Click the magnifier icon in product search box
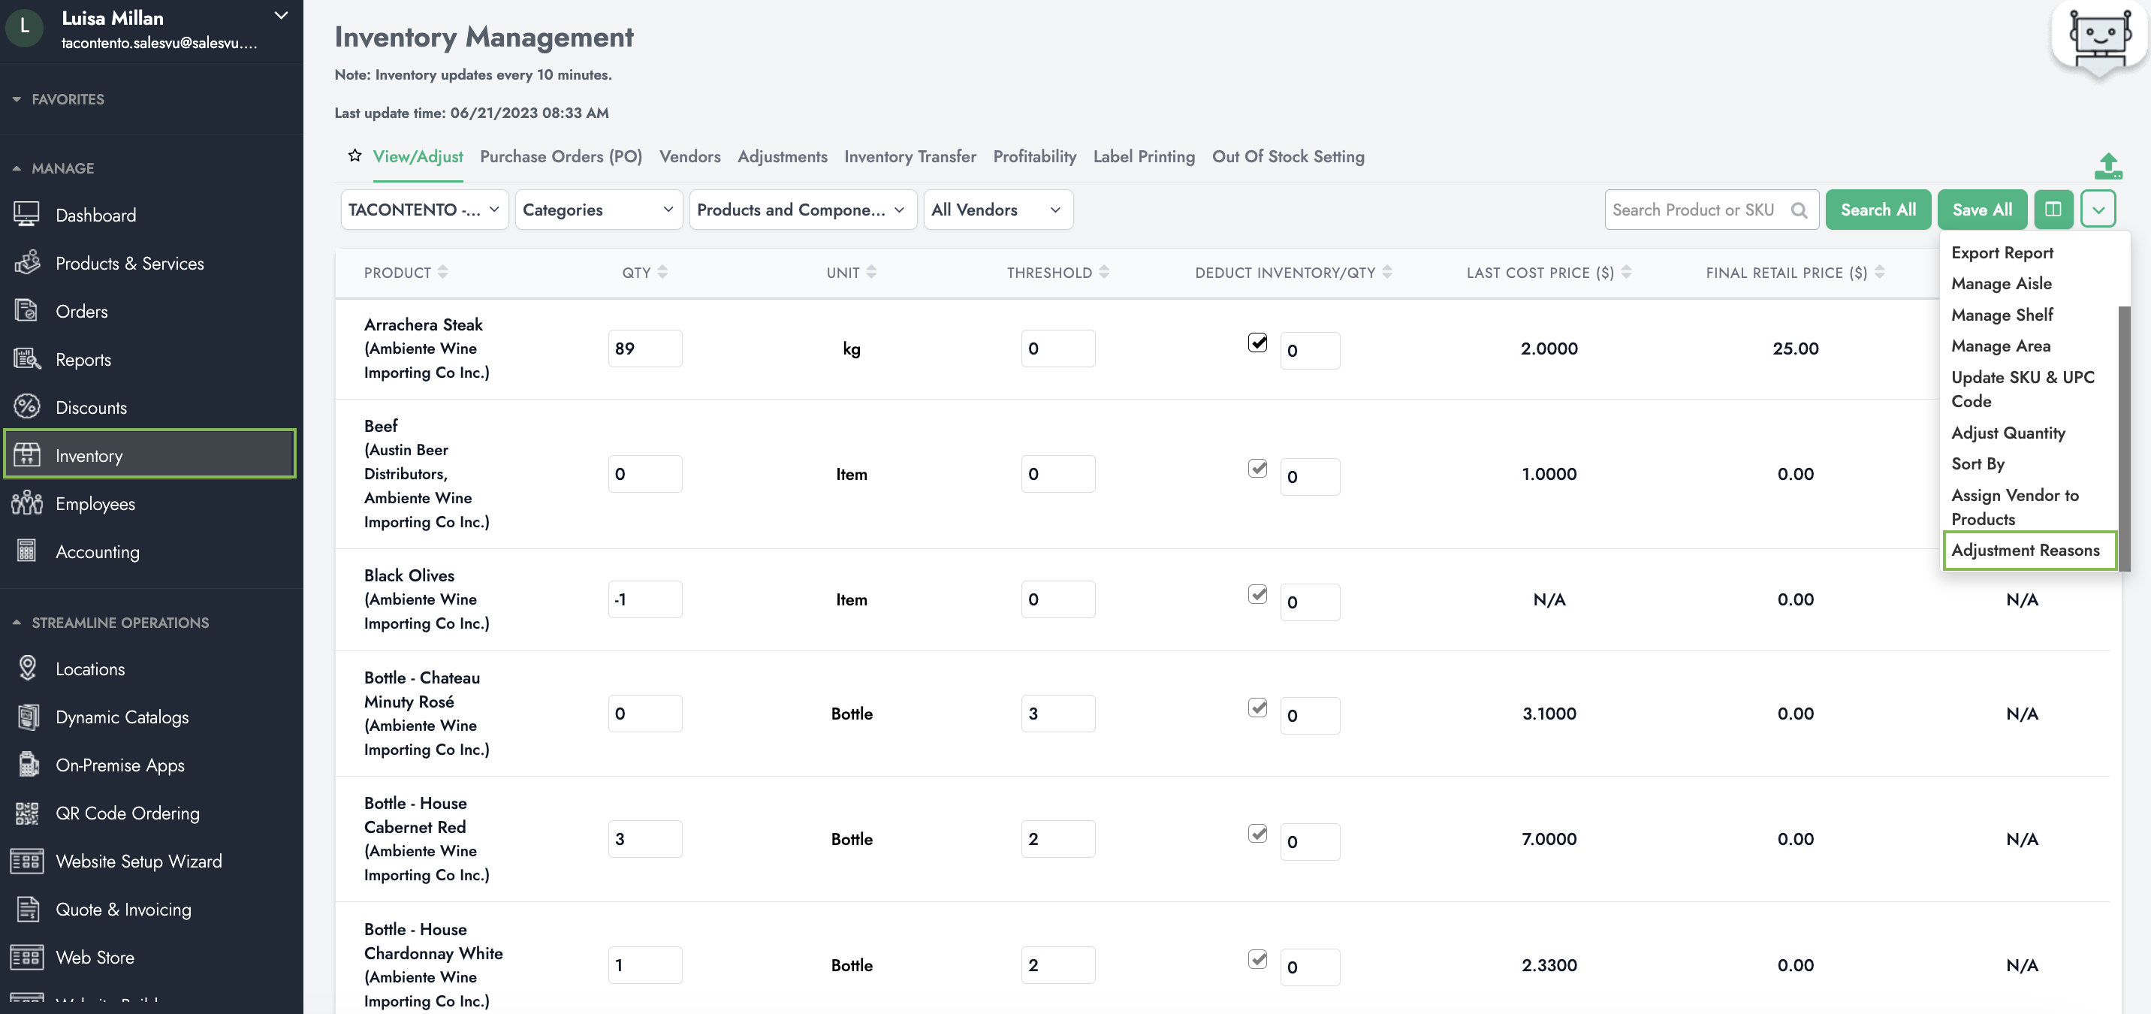This screenshot has height=1014, width=2151. click(x=1799, y=210)
